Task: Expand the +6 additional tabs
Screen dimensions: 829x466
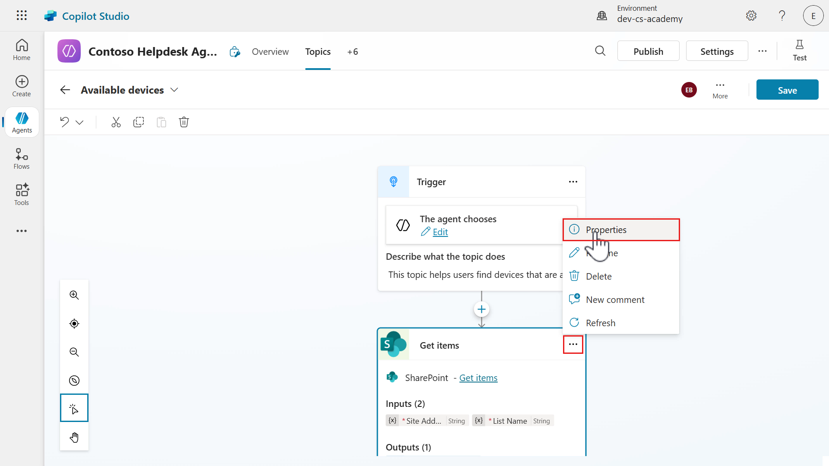Action: [x=352, y=52]
